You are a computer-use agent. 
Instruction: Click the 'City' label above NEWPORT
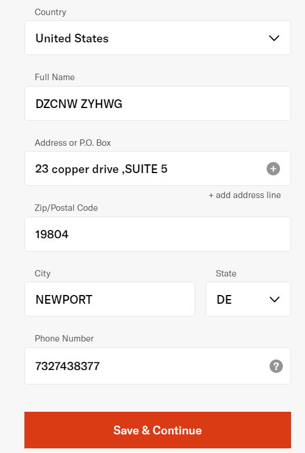click(42, 274)
